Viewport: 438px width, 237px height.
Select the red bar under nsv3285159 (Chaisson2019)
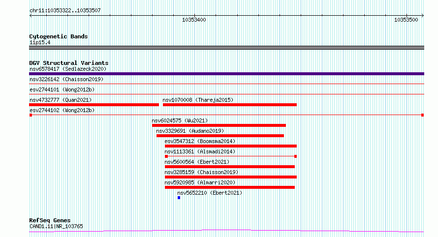[231, 177]
